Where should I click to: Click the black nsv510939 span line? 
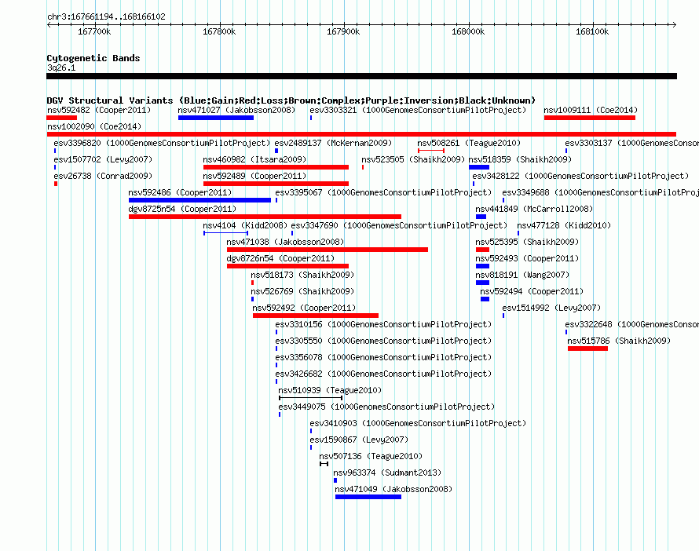pyautogui.click(x=311, y=398)
